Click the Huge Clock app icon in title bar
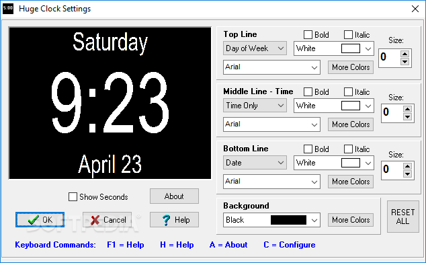This screenshot has height=263, width=426. [x=8, y=9]
